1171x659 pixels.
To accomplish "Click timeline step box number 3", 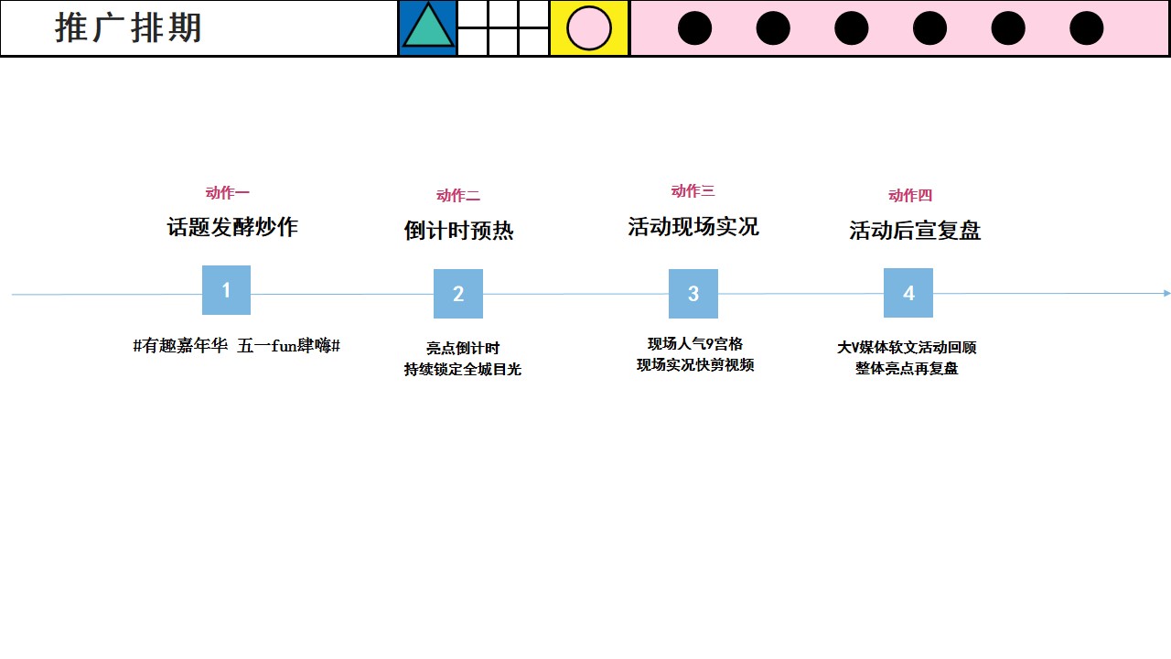I will coord(693,294).
